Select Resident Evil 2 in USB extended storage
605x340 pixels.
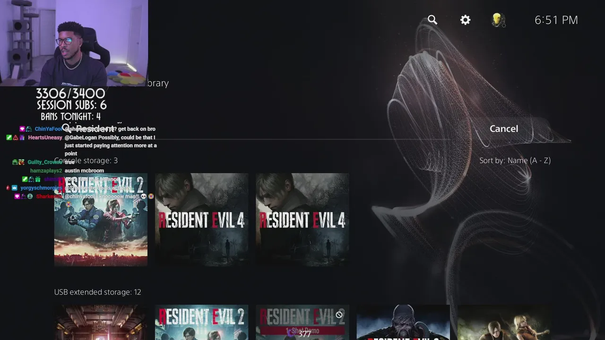coord(202,323)
